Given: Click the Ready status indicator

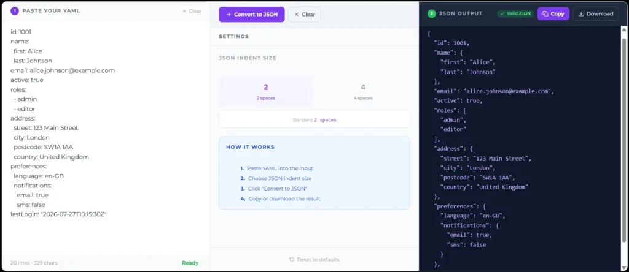Looking at the screenshot, I should pyautogui.click(x=190, y=263).
